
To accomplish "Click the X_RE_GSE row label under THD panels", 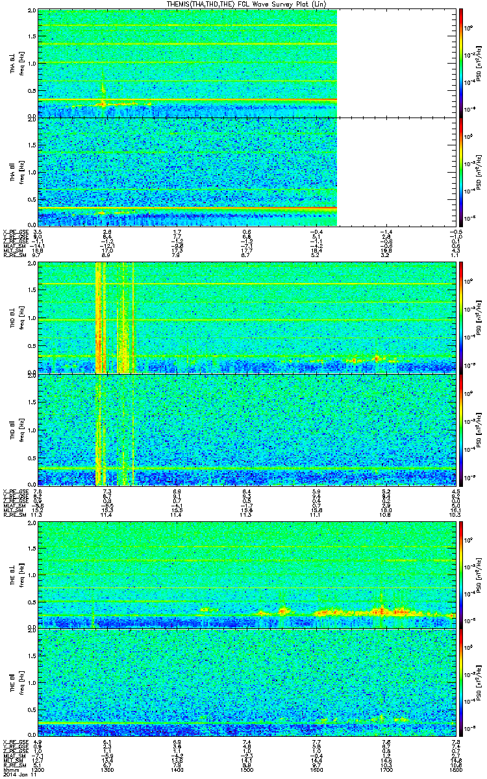I will point(15,491).
